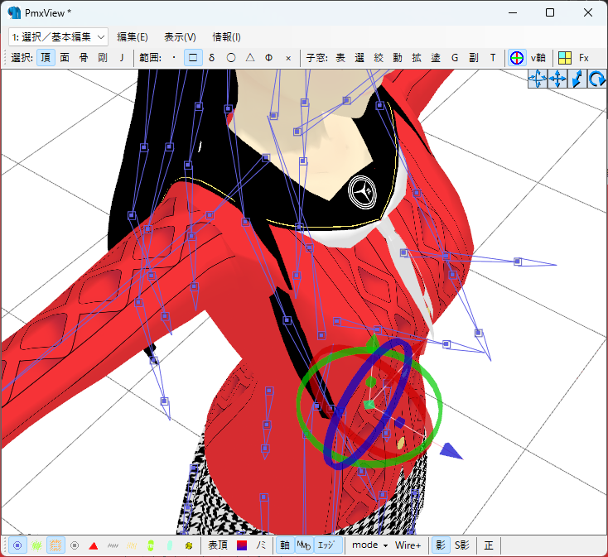Toggle the MMD display button
This screenshot has width=608, height=557.
(x=304, y=545)
